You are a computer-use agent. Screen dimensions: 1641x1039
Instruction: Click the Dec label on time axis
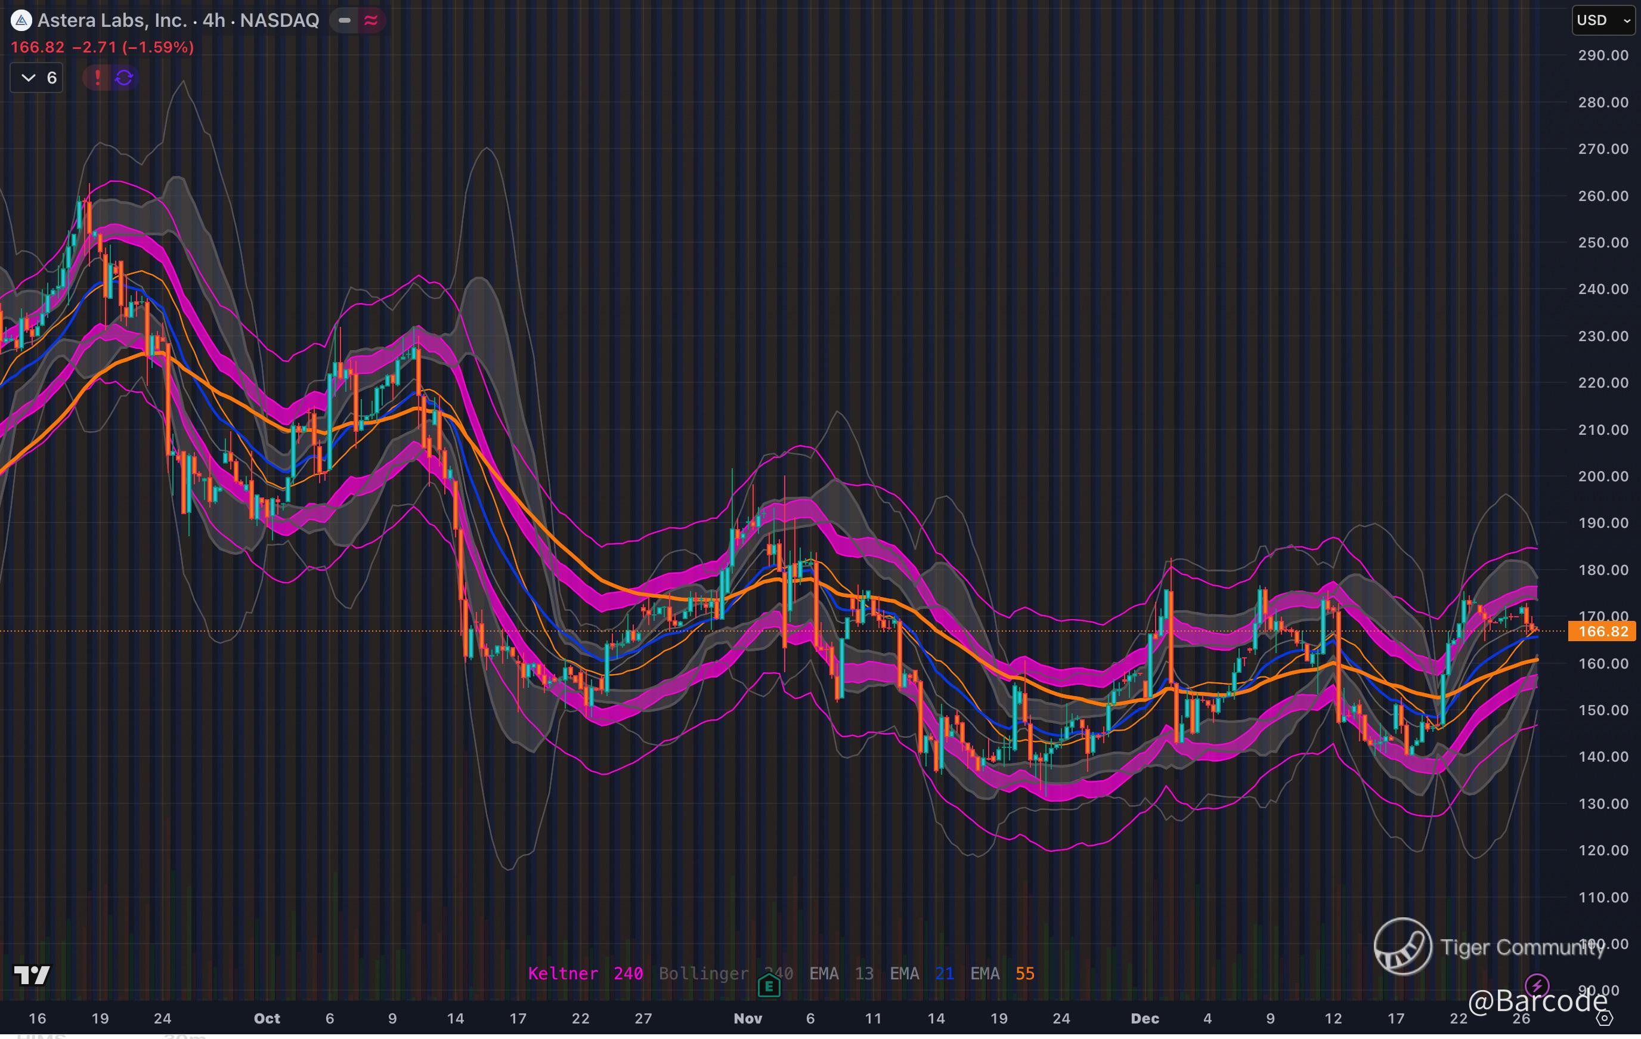click(x=1144, y=1019)
